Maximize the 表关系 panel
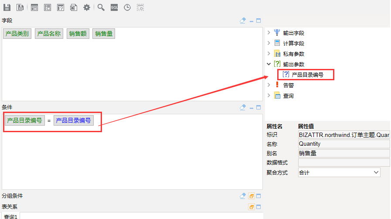 click(x=258, y=207)
